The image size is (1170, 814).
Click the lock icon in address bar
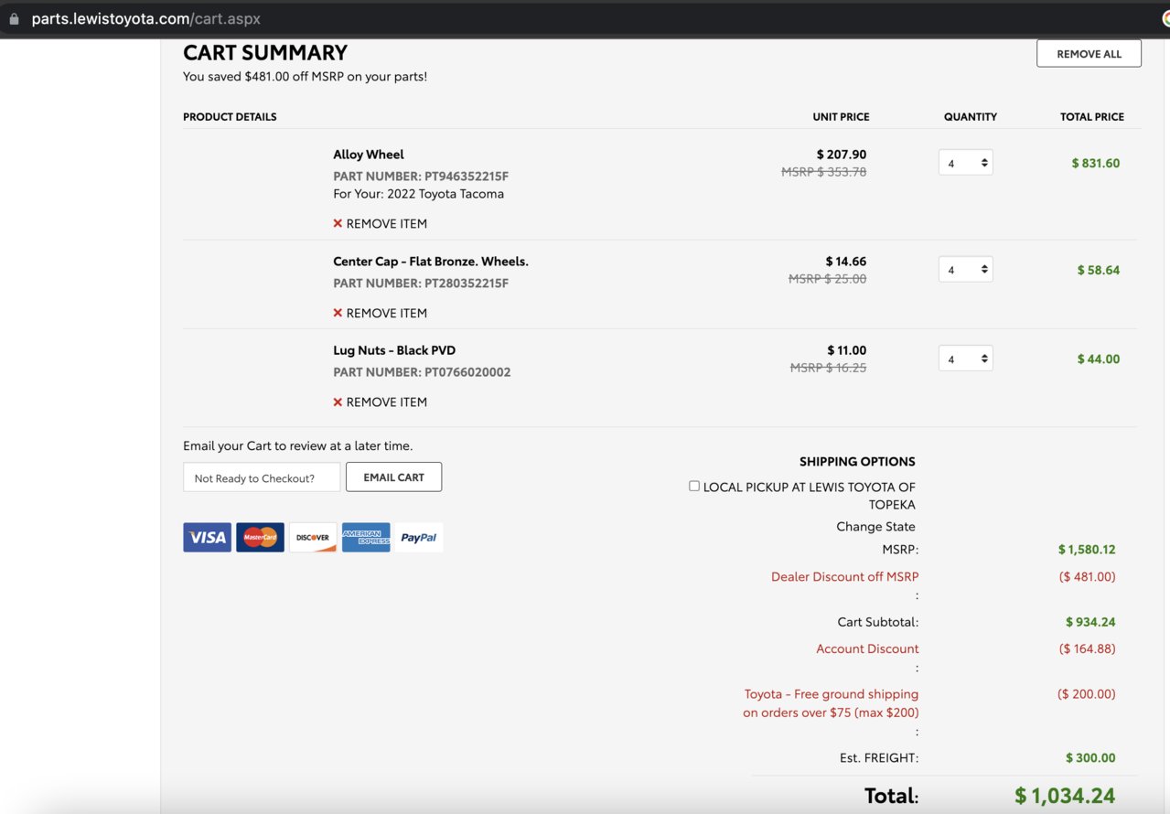pyautogui.click(x=14, y=19)
